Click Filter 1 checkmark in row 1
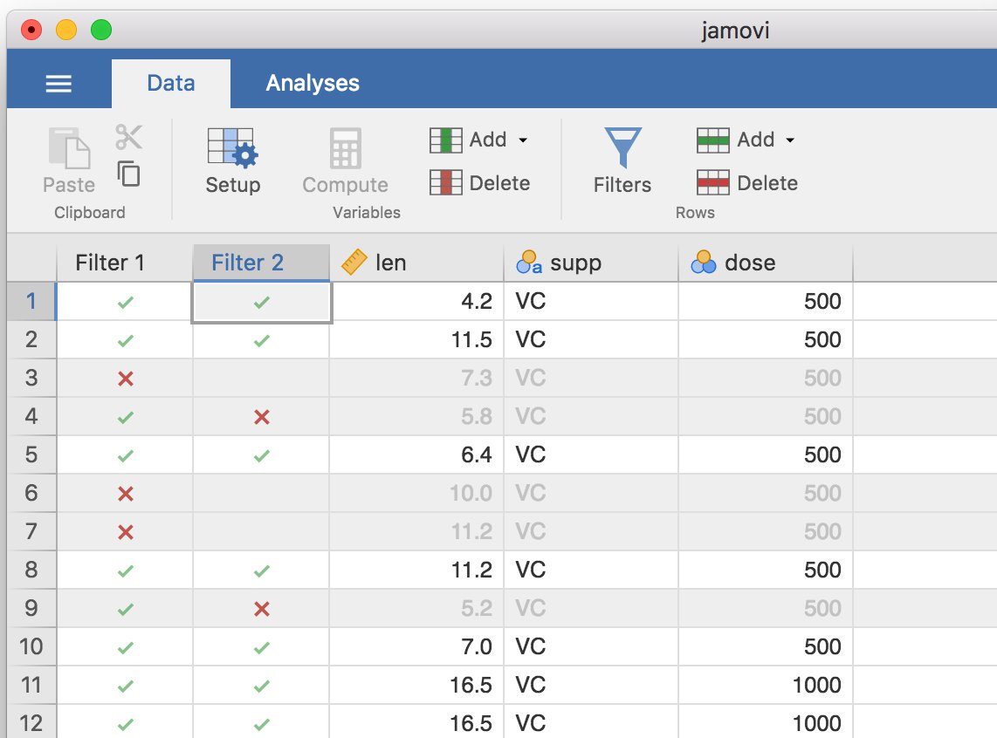Viewport: 997px width, 738px height. pos(125,303)
